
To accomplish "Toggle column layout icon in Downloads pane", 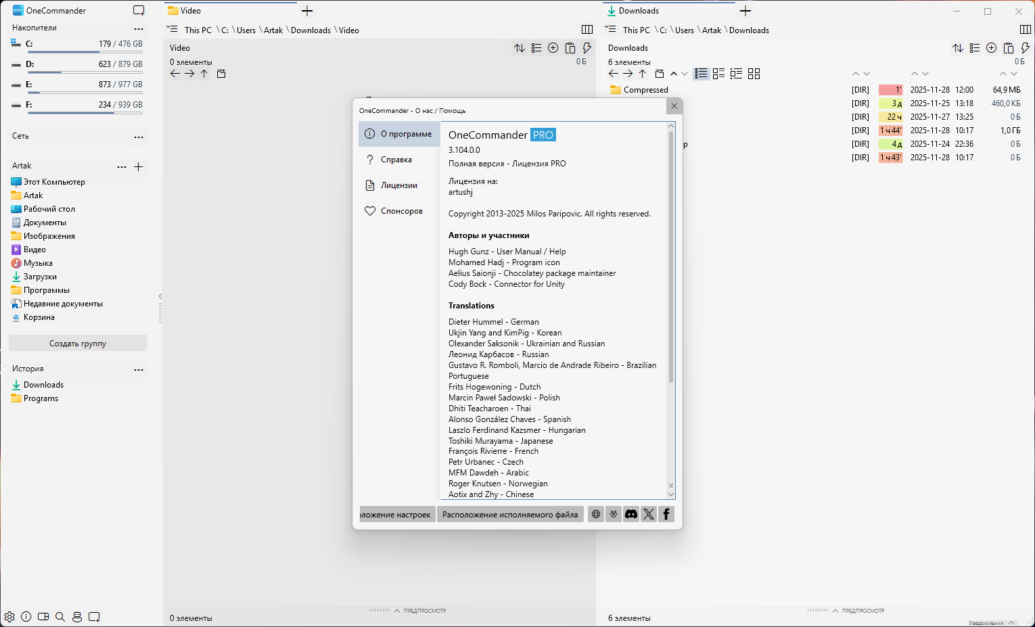I will pos(1026,30).
